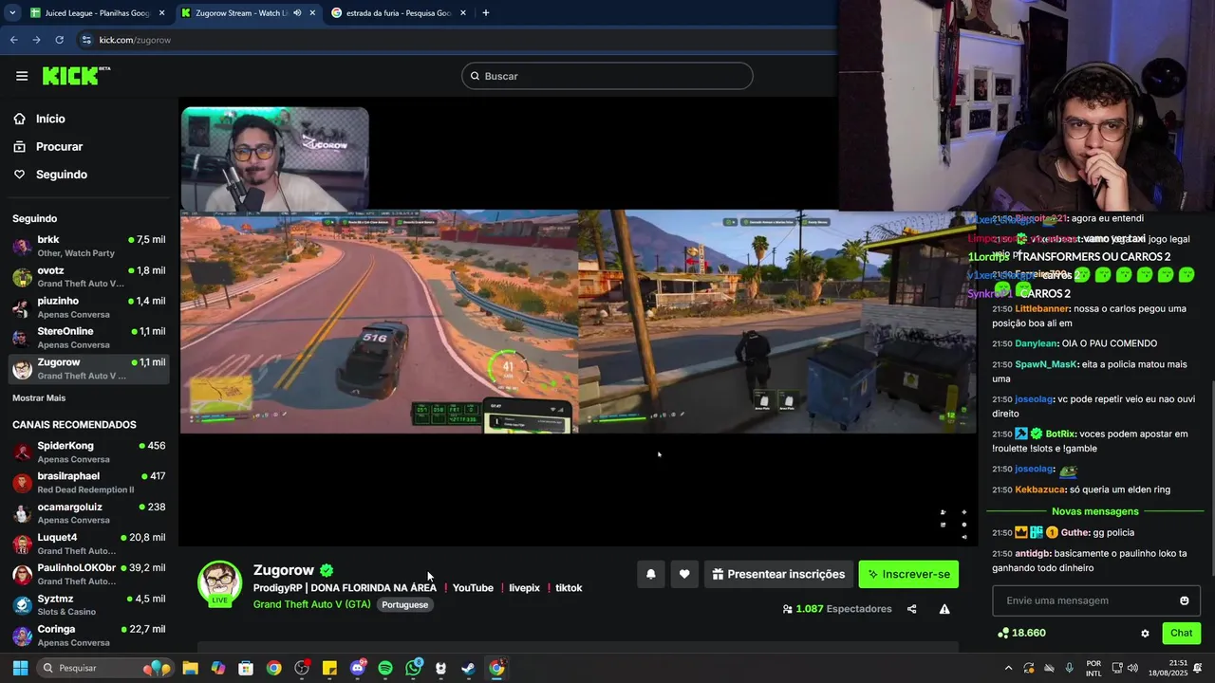Expand Mostrar Mais in followed list
Viewport: 1215px width, 683px height.
(39, 398)
